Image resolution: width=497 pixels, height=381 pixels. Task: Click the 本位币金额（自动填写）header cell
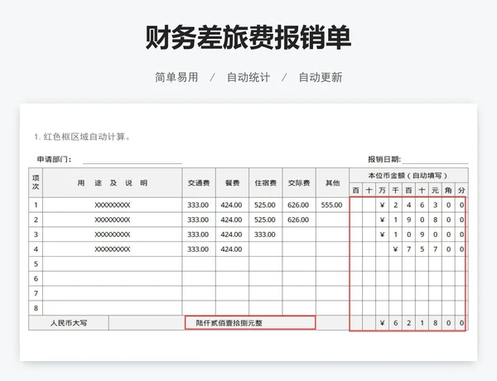coord(408,176)
